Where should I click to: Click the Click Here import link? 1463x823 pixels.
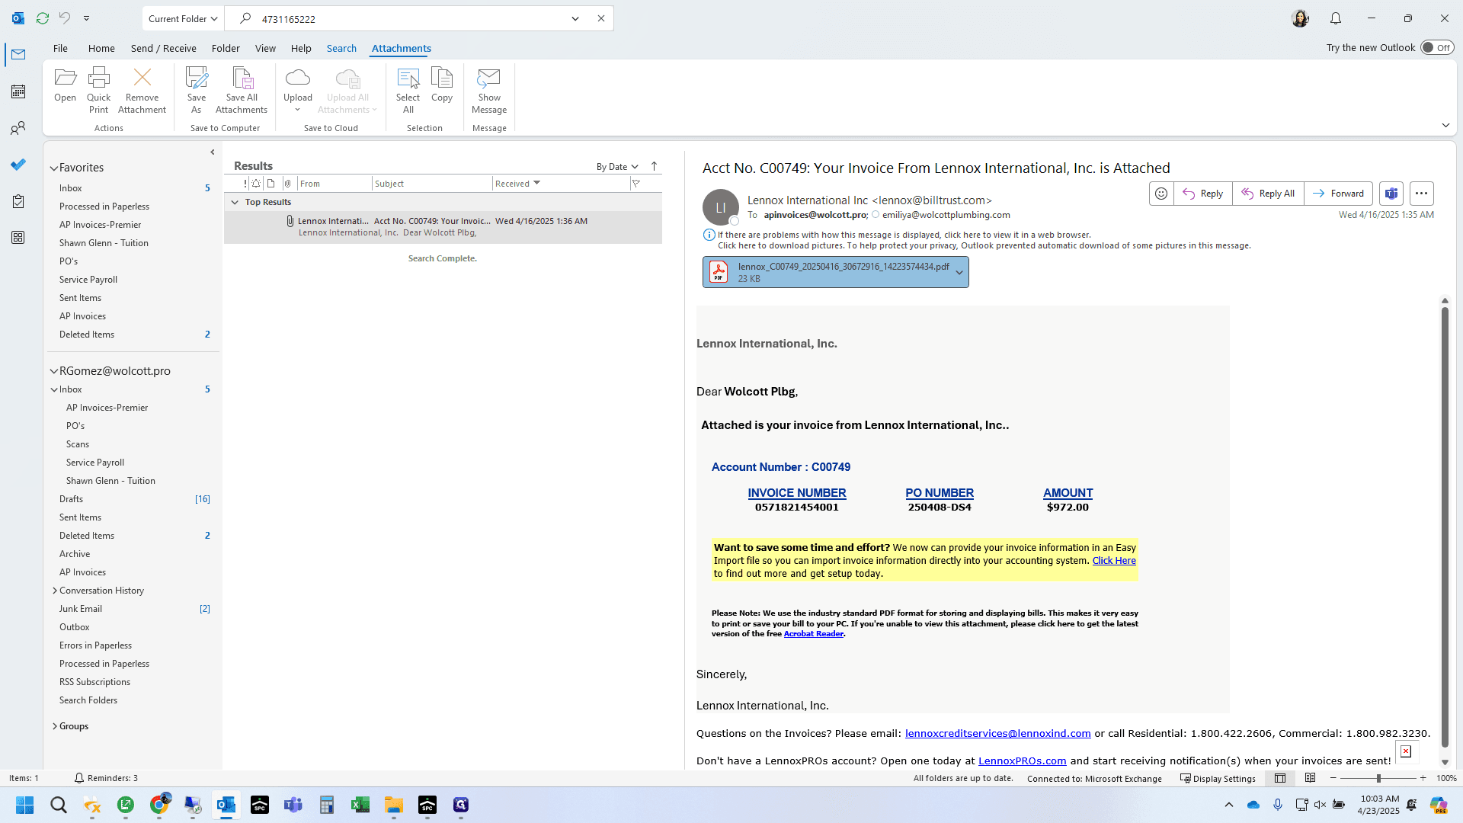coord(1114,561)
